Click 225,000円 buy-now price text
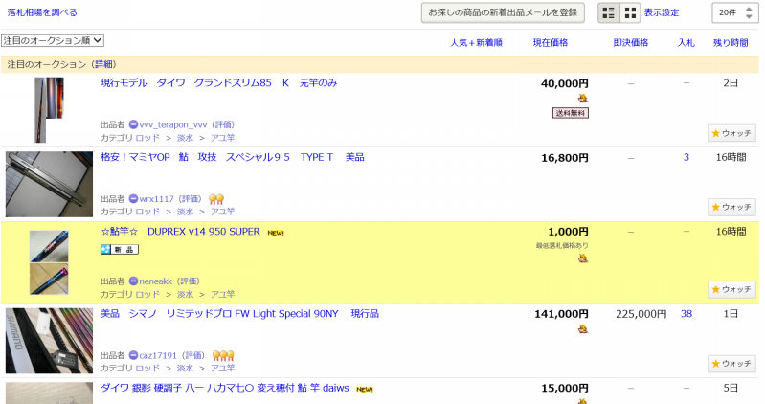 click(x=641, y=314)
